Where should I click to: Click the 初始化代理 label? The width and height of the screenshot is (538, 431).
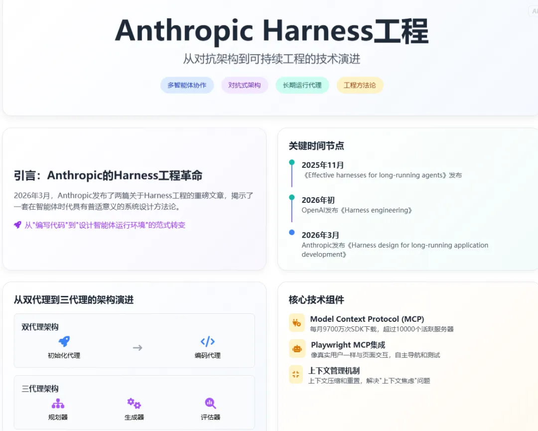64,355
